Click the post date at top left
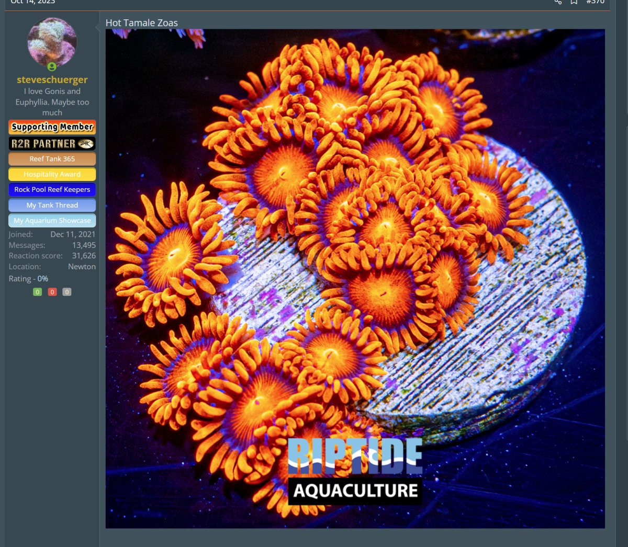The image size is (628, 547). pos(32,2)
